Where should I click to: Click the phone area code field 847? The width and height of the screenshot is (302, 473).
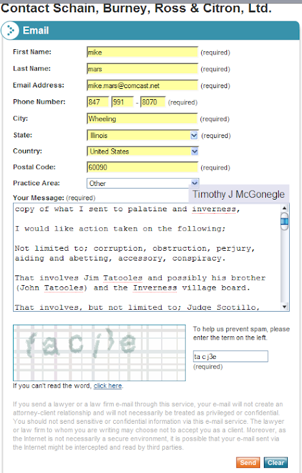(x=98, y=102)
